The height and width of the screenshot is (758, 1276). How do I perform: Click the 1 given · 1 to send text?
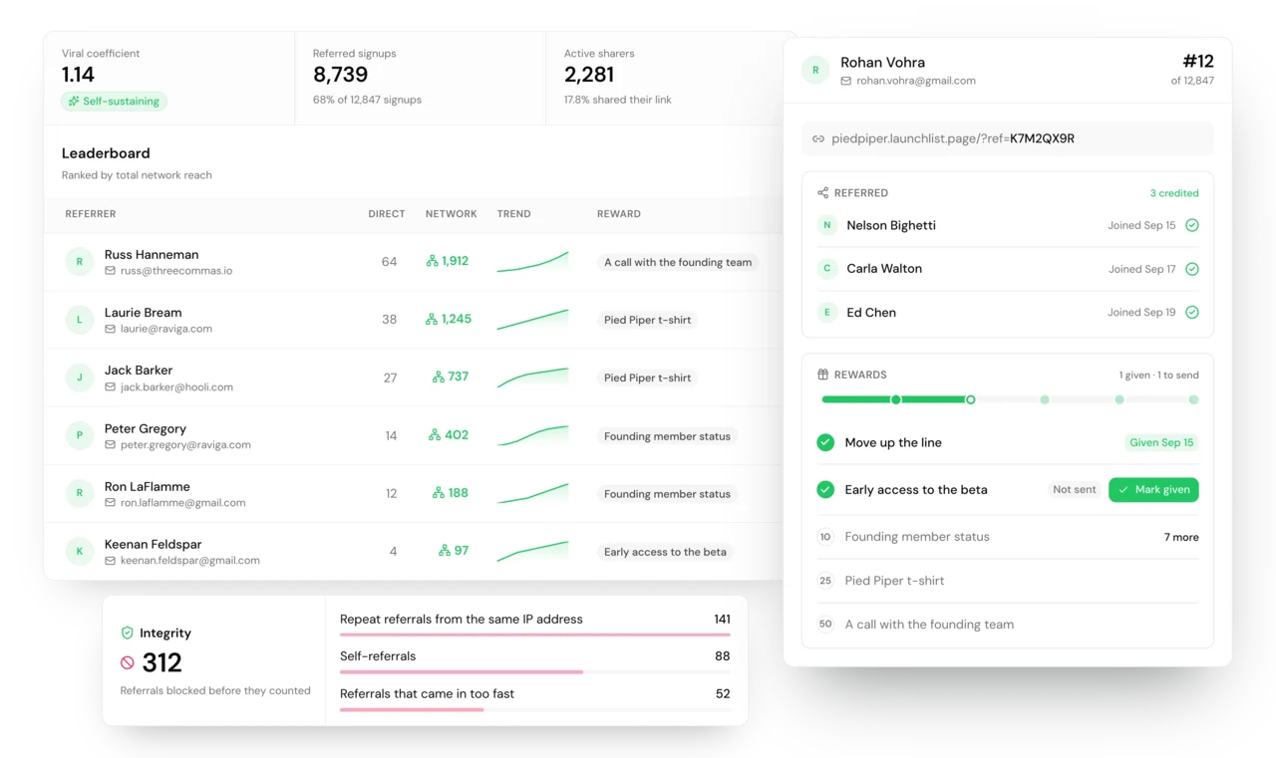[1158, 376]
